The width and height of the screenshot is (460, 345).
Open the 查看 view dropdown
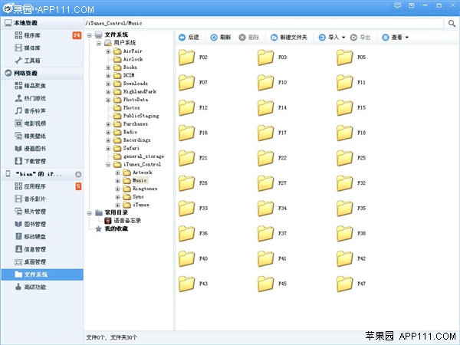coord(396,38)
